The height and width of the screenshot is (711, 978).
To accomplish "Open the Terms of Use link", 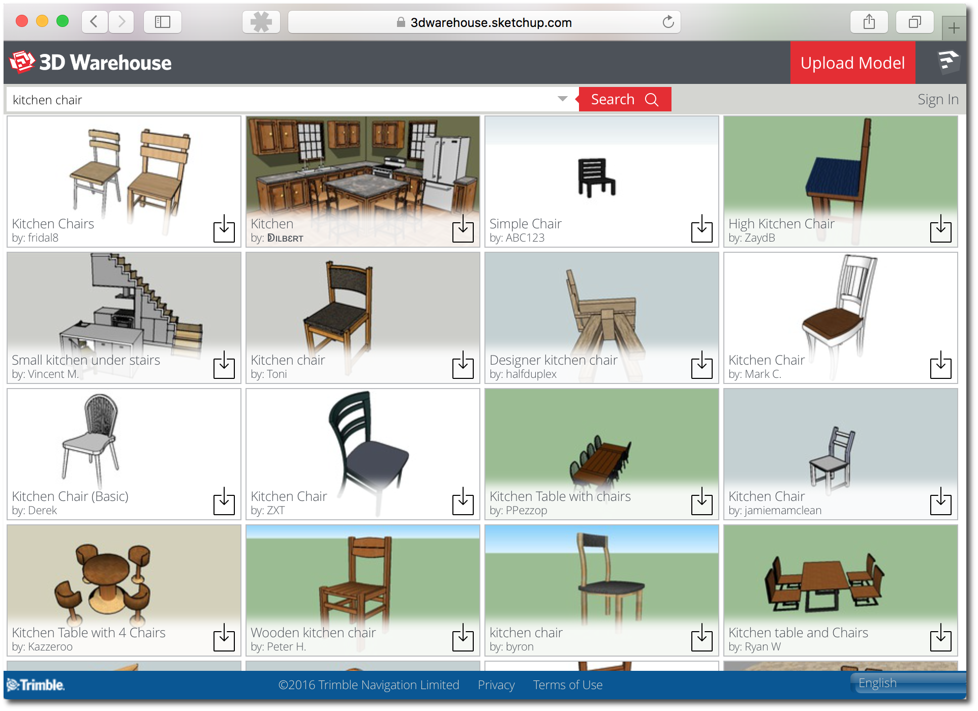I will click(x=568, y=685).
